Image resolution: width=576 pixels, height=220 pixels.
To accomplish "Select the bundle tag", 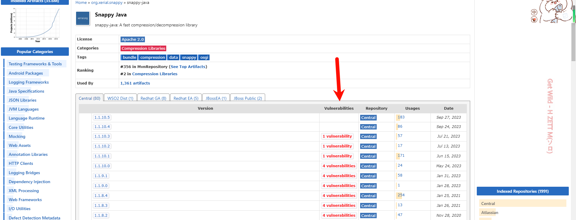I will (130, 57).
